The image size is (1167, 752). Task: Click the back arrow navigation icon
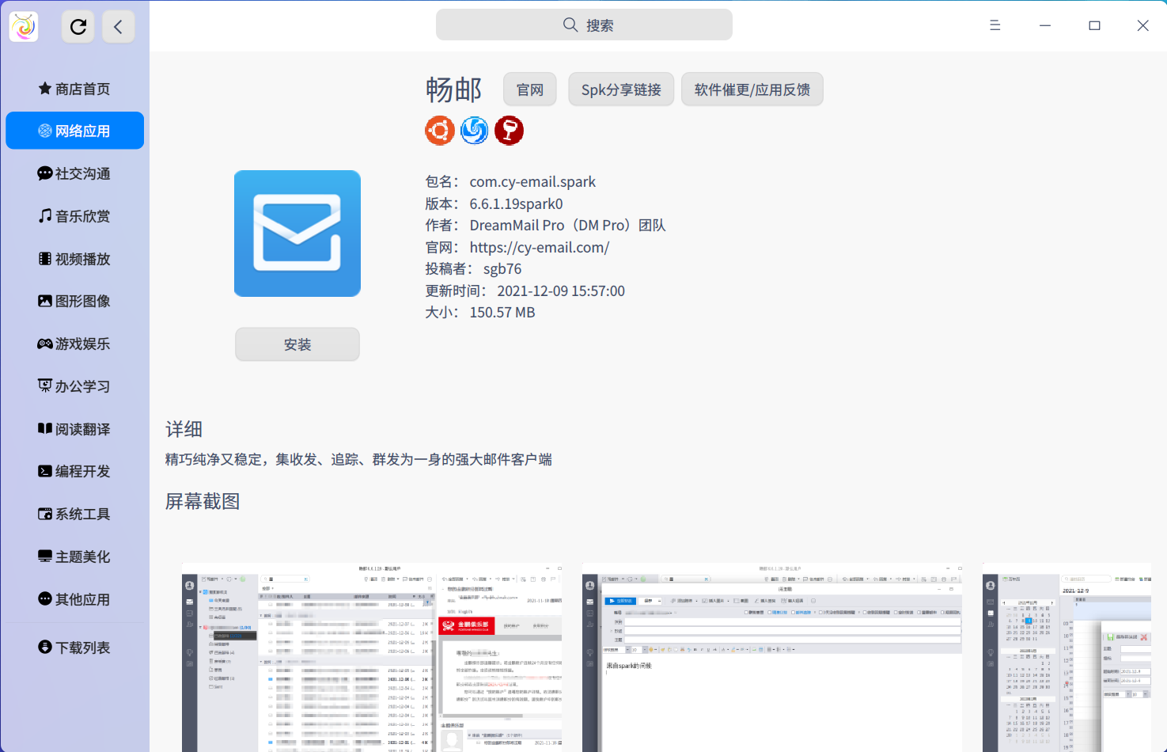tap(118, 25)
